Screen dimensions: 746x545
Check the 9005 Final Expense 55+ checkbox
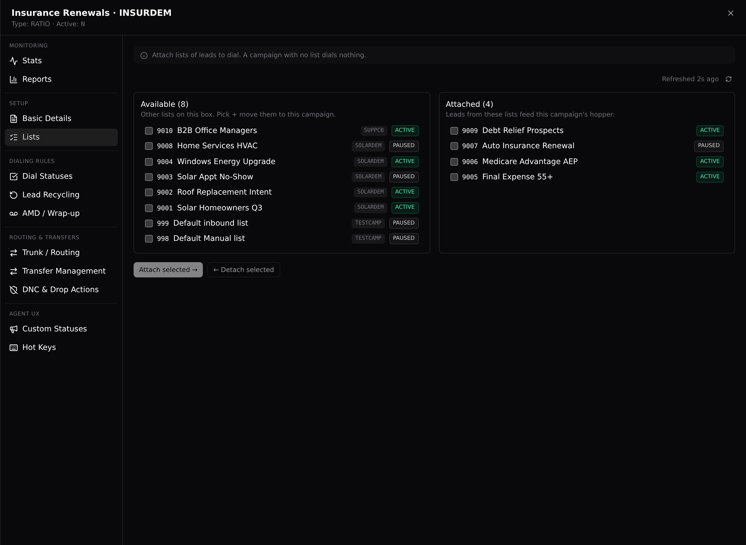(454, 177)
